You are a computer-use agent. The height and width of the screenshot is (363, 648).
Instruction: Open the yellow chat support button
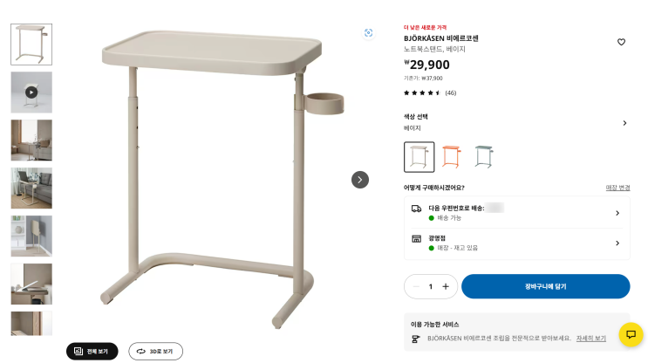tap(631, 334)
